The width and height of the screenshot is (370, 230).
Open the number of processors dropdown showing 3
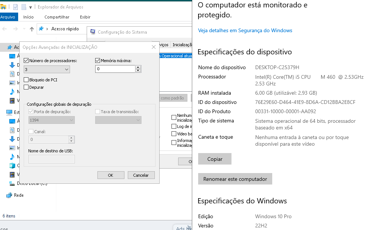(x=47, y=69)
